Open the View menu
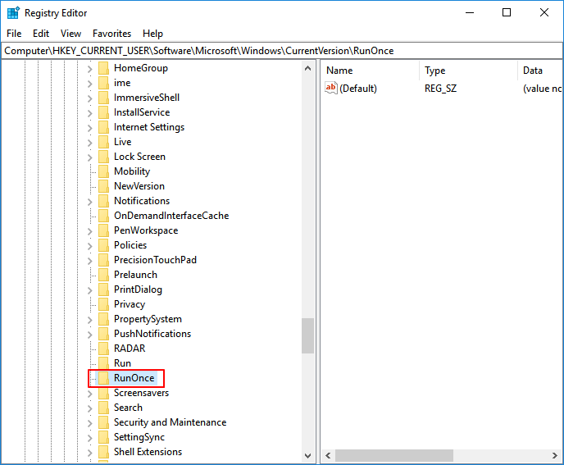Image resolution: width=564 pixels, height=465 pixels. [70, 34]
